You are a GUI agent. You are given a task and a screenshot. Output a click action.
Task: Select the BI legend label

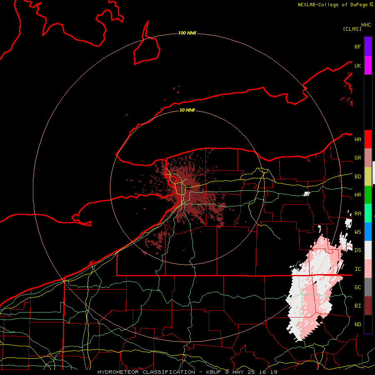click(357, 306)
